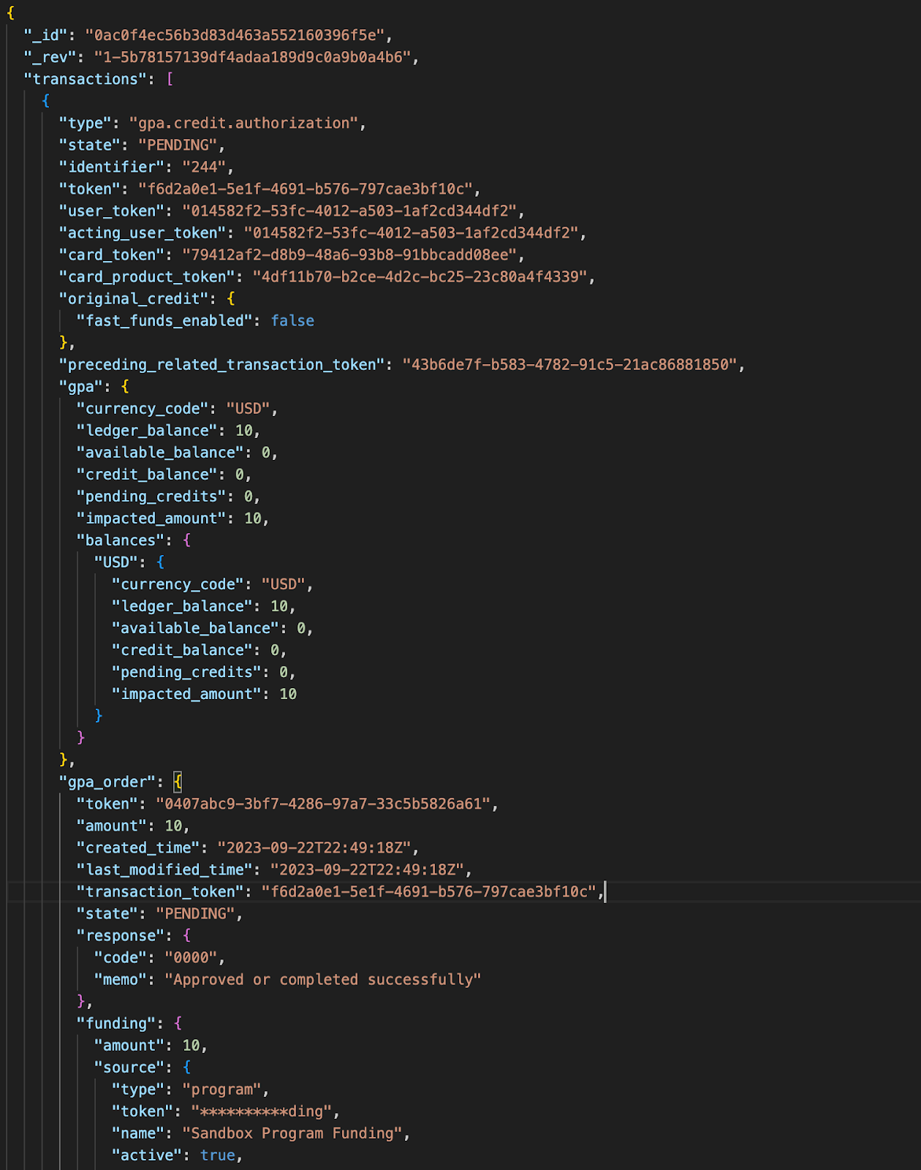Click the "Approved or completed successfully" memo text

(323, 979)
